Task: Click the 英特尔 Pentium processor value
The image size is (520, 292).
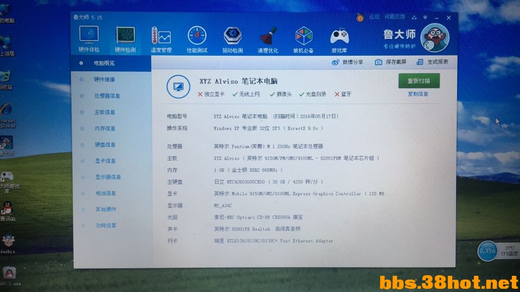Action: coord(268,147)
